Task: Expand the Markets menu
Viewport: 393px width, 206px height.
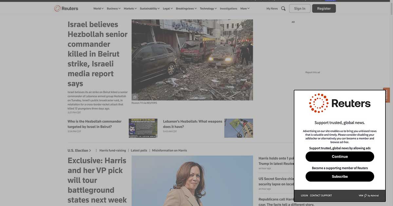Action: coord(130,9)
